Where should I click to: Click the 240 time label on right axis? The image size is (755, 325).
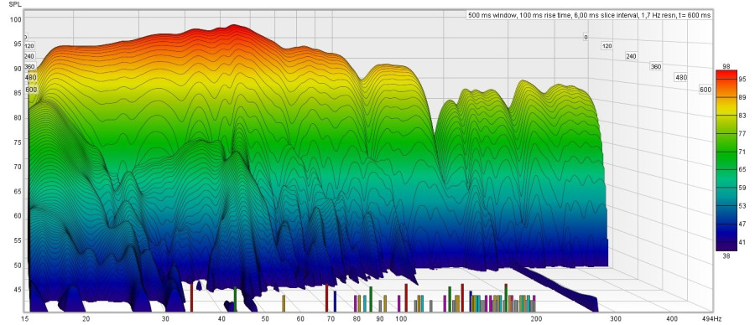tap(631, 56)
